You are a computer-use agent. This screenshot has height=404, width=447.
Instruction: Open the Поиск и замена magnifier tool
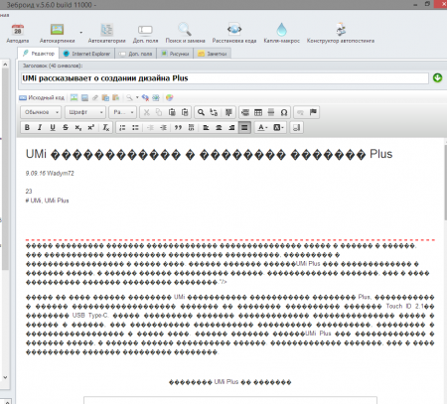point(185,34)
